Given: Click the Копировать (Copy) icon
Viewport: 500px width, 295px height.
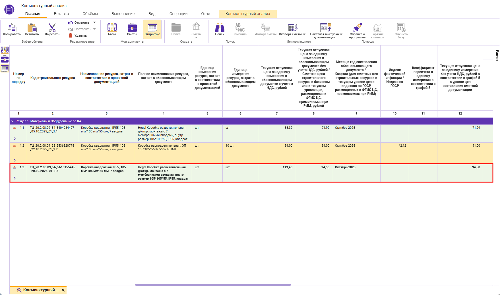Looking at the screenshot, I should 12,28.
